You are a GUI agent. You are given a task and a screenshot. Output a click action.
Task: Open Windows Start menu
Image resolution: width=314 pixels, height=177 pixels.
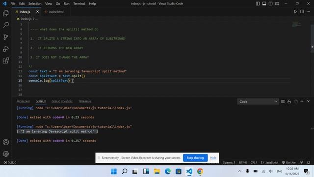[114, 172]
